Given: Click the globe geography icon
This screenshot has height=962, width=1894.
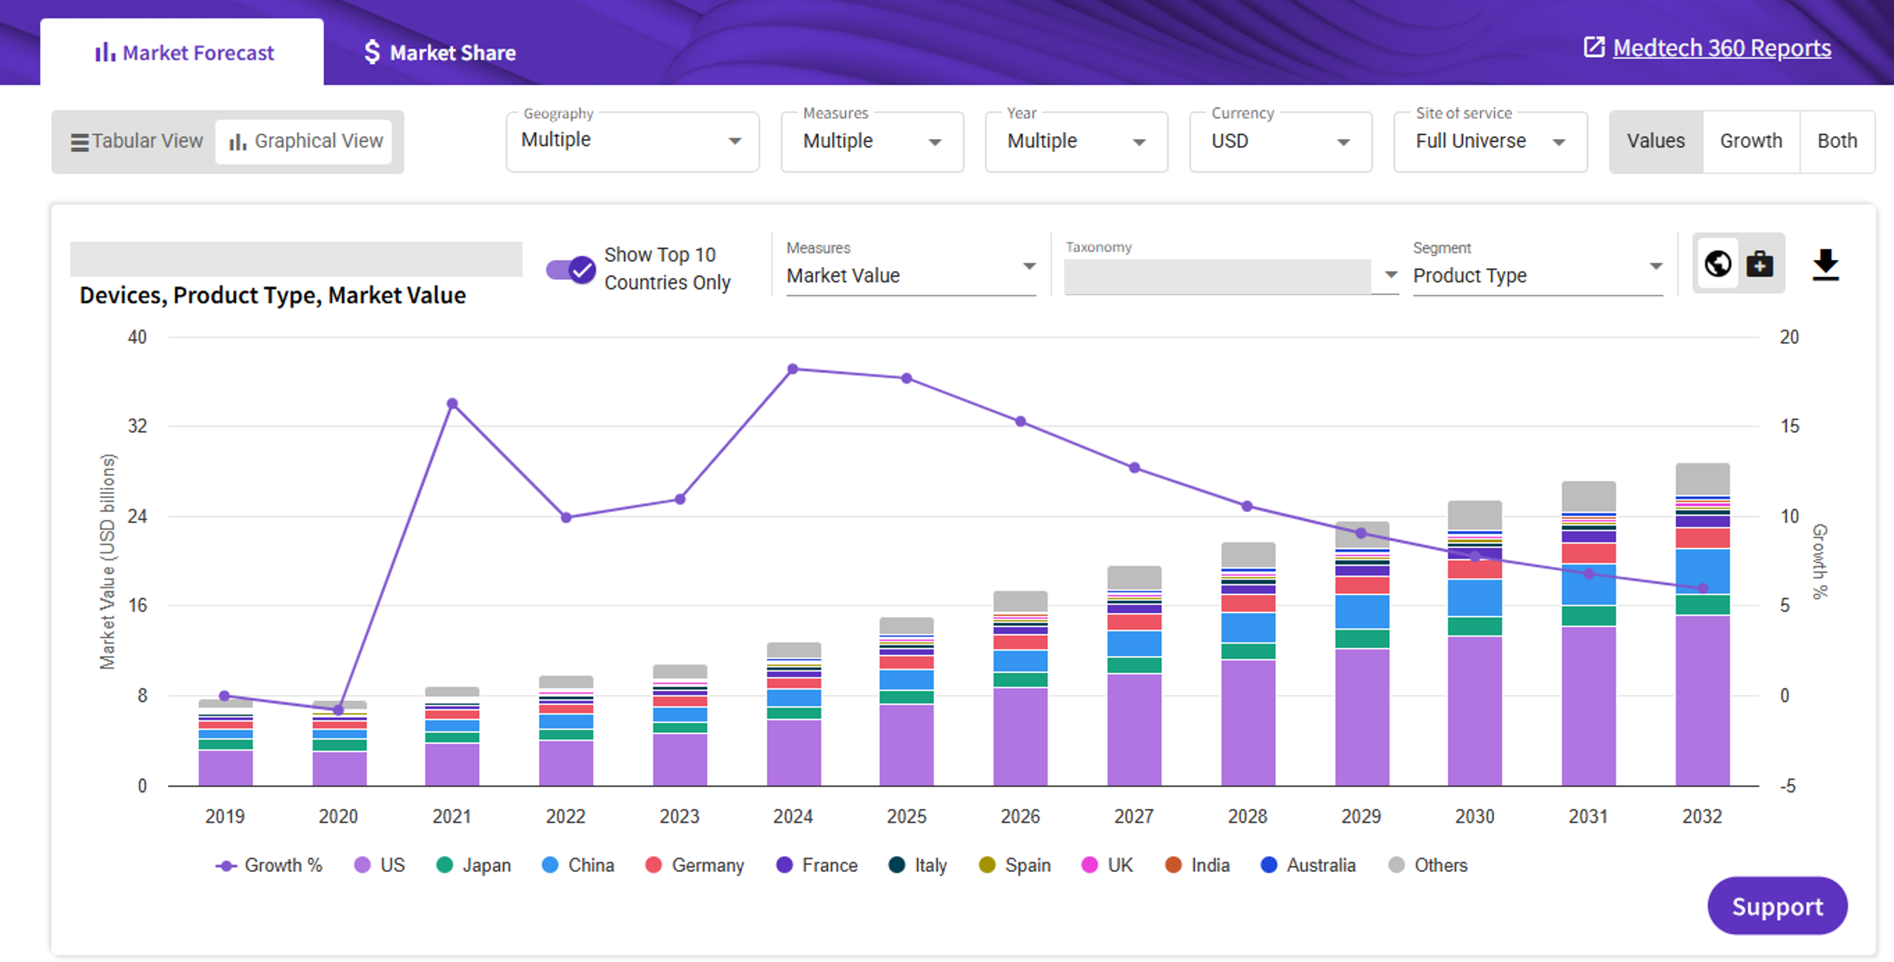Looking at the screenshot, I should point(1718,263).
